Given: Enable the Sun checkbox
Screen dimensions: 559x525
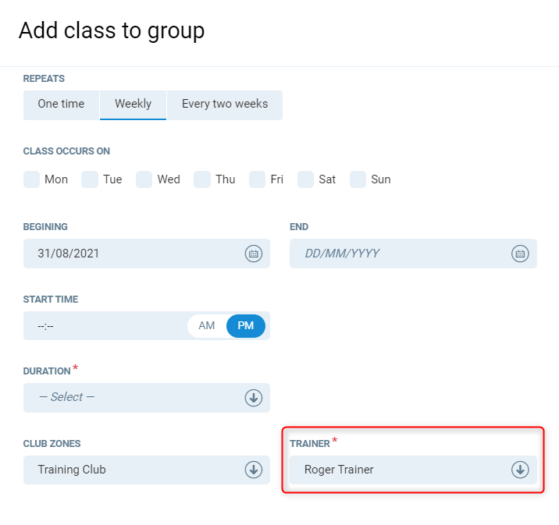Looking at the screenshot, I should pos(358,179).
